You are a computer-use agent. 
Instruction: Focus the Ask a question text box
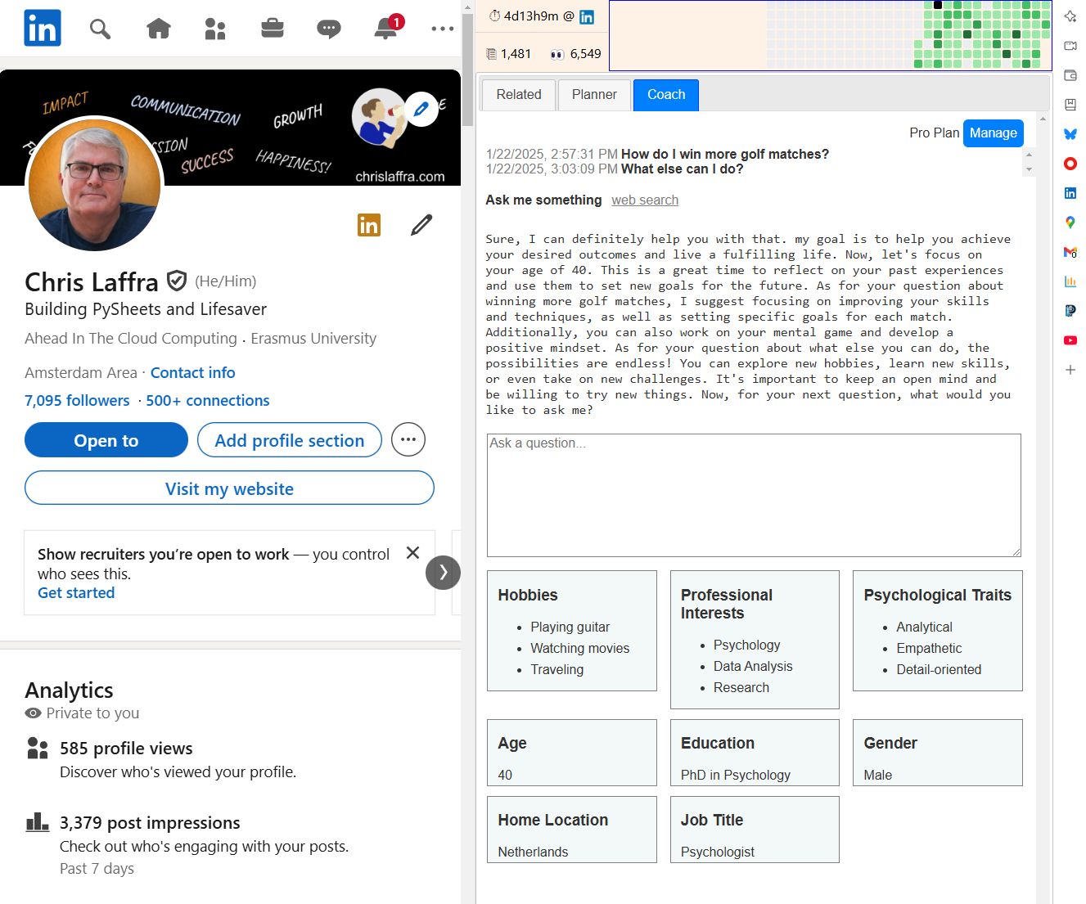754,495
